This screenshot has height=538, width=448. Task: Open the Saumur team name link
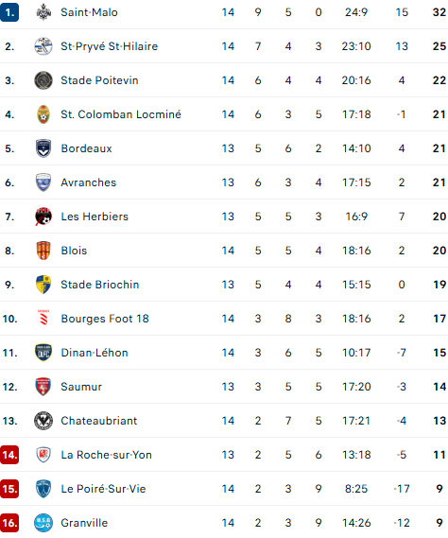click(x=81, y=387)
